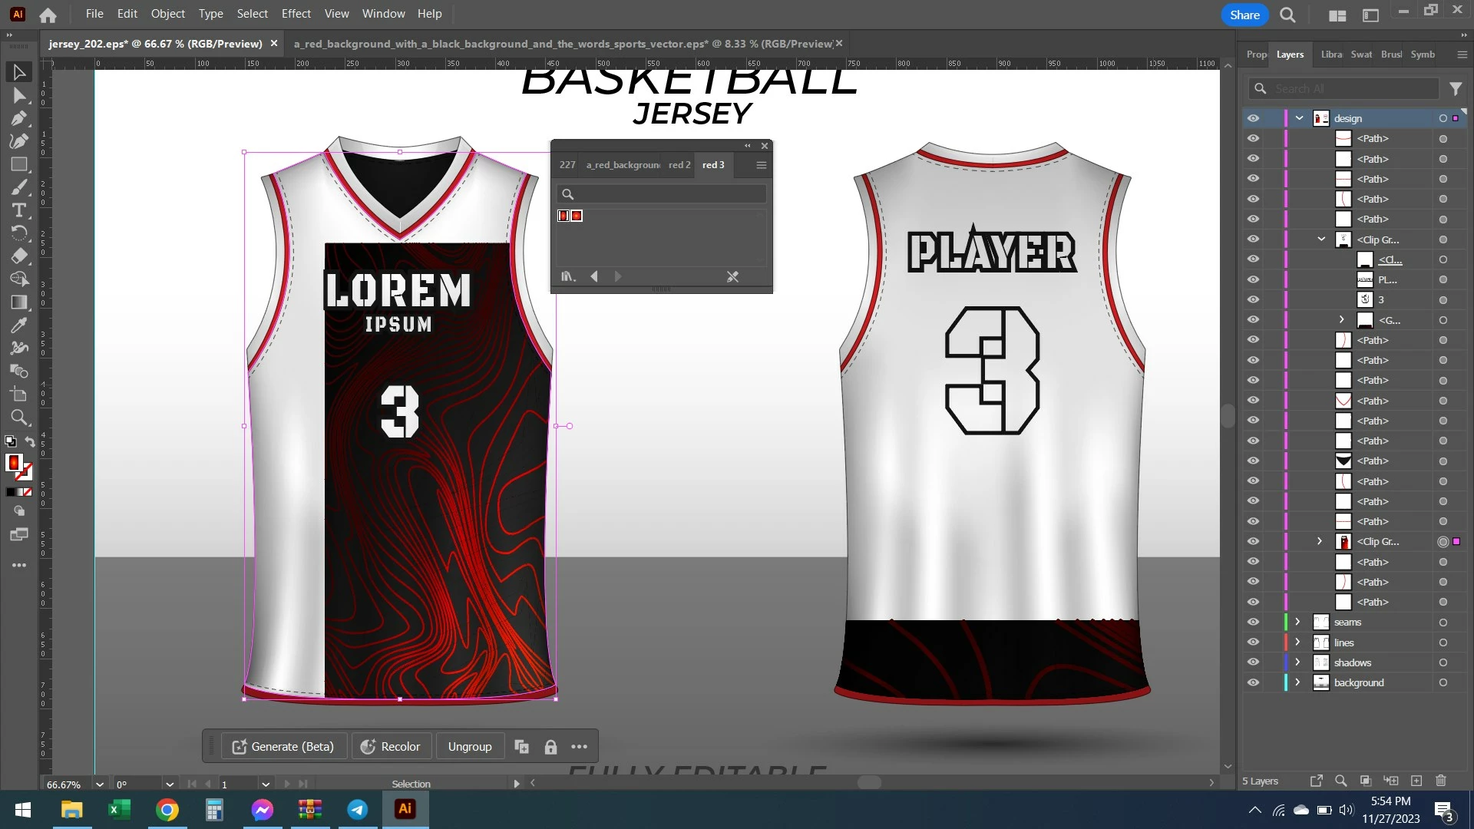Open the zoom level dropdown
The image size is (1474, 829).
pyautogui.click(x=99, y=784)
